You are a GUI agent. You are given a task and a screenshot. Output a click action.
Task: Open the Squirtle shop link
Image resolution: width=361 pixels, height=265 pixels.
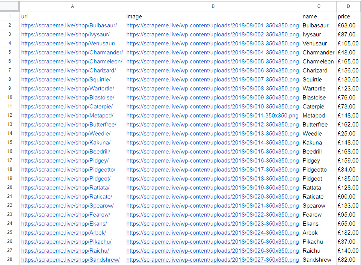pyautogui.click(x=66, y=80)
